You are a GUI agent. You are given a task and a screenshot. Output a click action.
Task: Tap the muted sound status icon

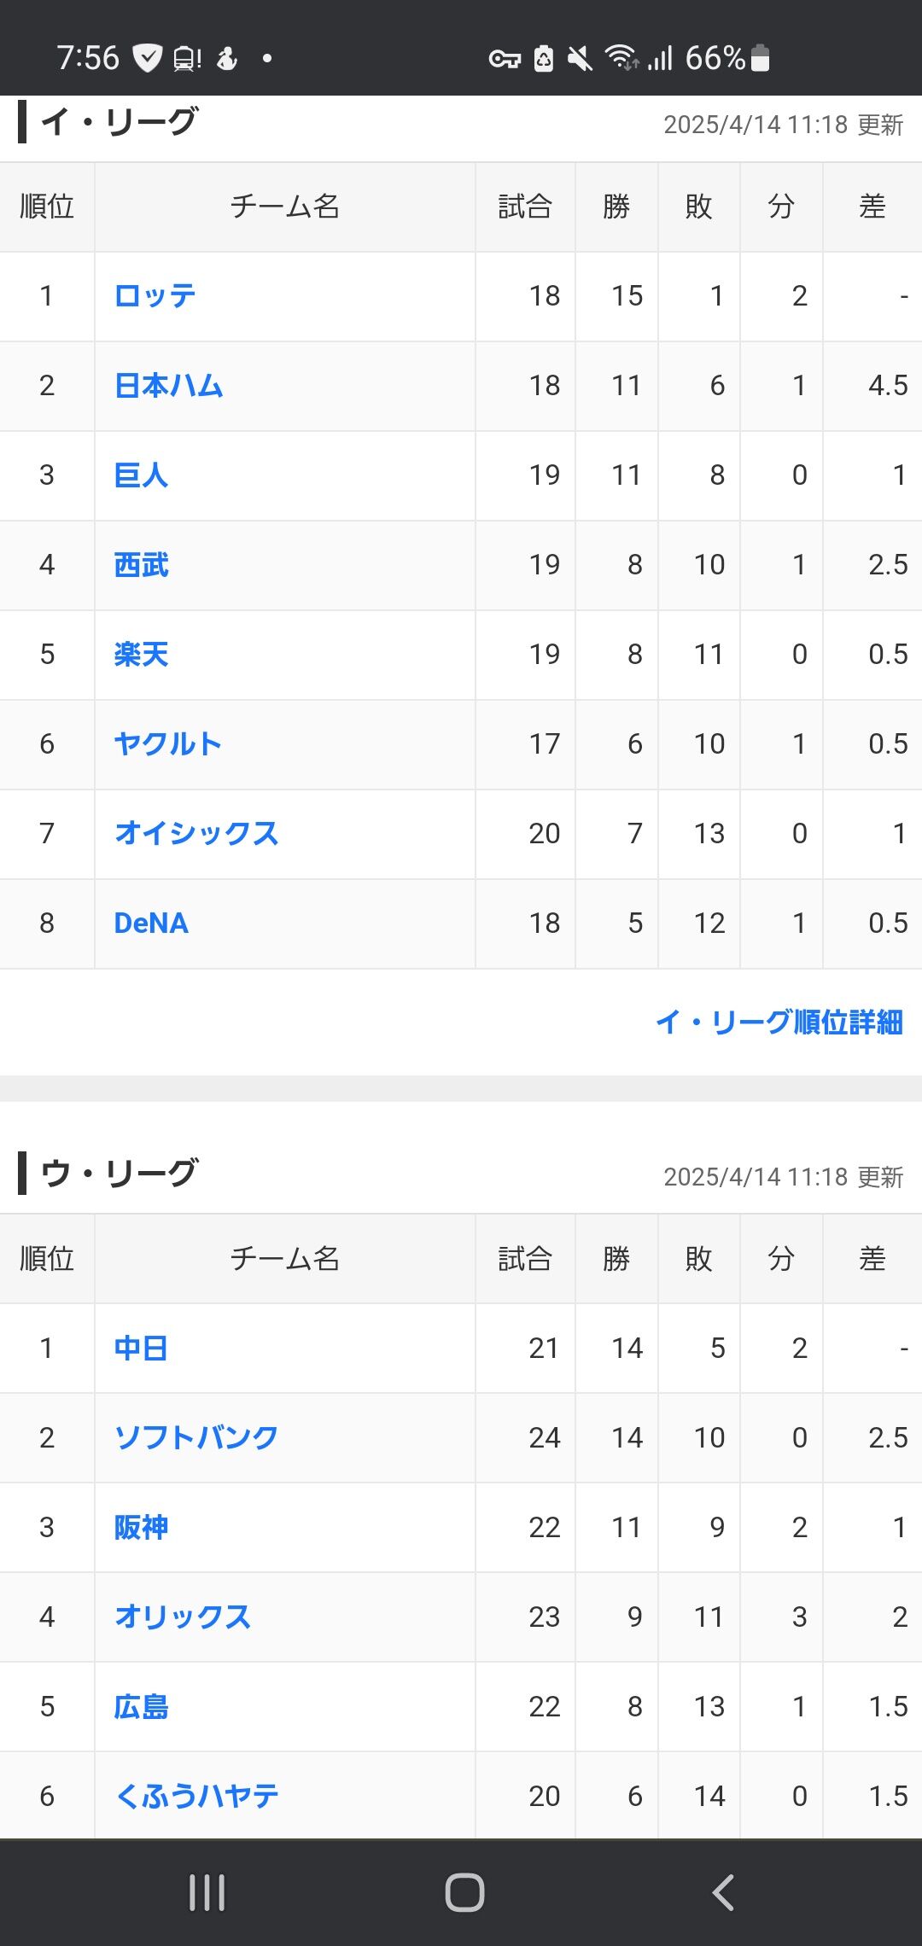pos(580,58)
